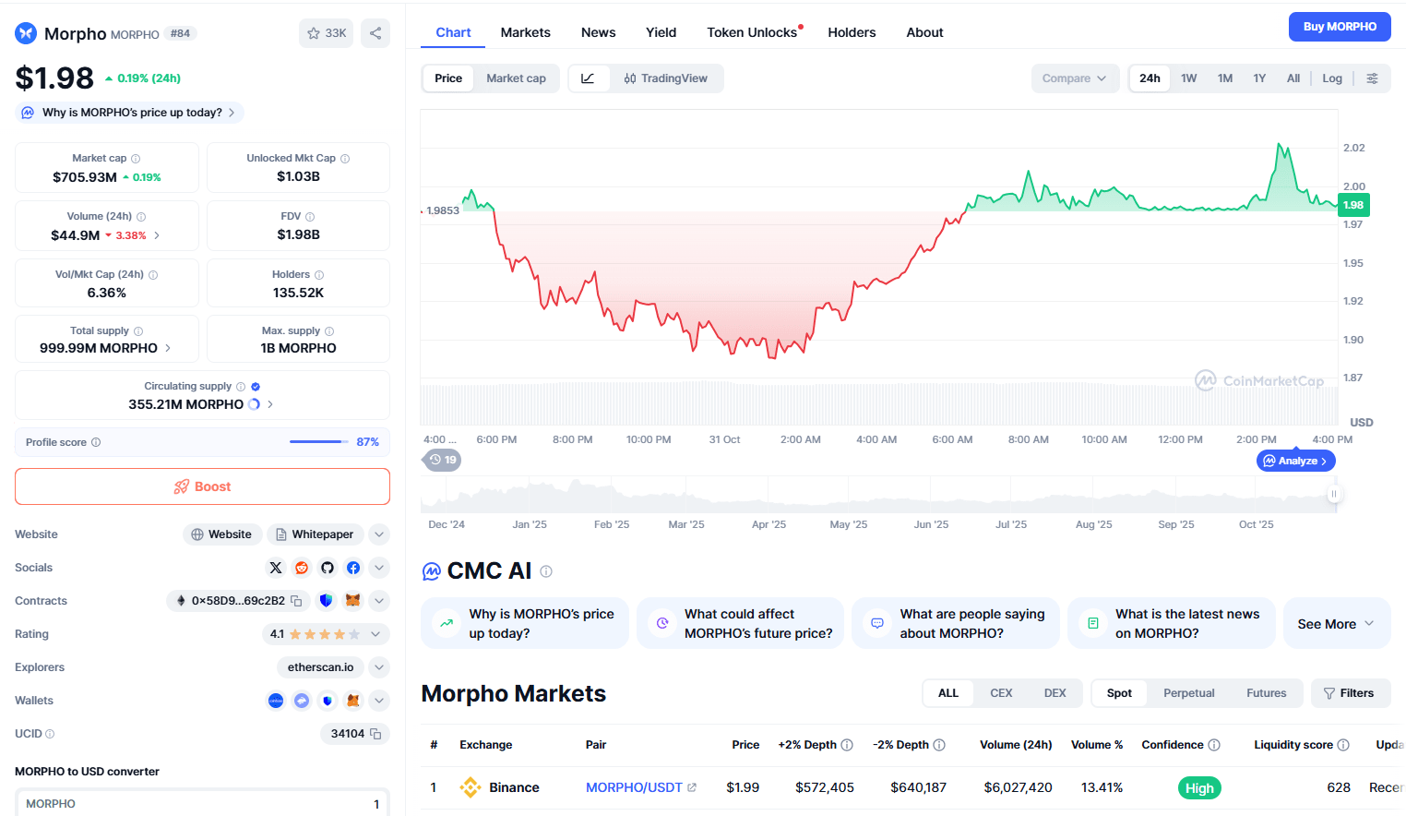Switch to TradingView chart mode
Viewport: 1406px width, 816px height.
coord(665,78)
